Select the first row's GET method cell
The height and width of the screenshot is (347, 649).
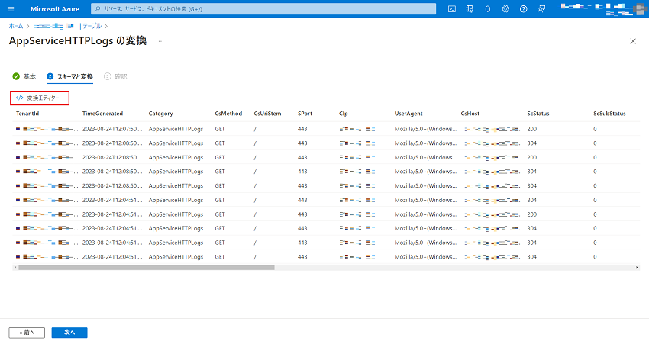pos(220,129)
